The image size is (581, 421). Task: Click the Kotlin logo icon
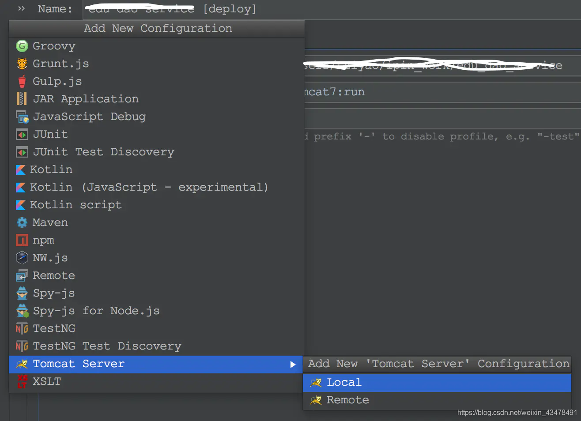pyautogui.click(x=20, y=169)
